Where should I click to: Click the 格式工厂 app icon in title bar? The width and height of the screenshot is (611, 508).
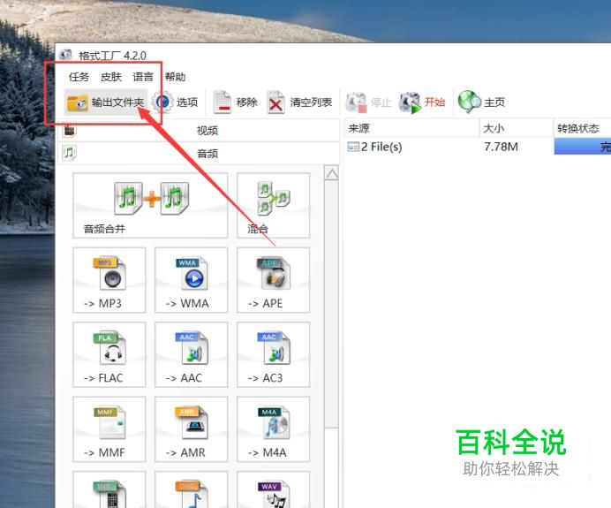tap(66, 54)
